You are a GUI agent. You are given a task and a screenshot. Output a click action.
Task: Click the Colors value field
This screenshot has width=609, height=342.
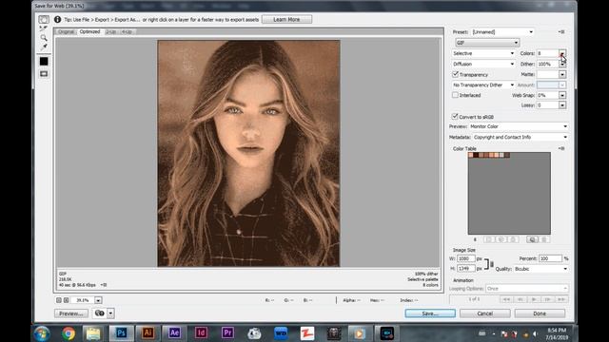point(548,53)
